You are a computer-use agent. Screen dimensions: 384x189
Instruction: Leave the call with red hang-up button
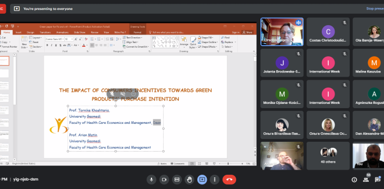point(229,180)
